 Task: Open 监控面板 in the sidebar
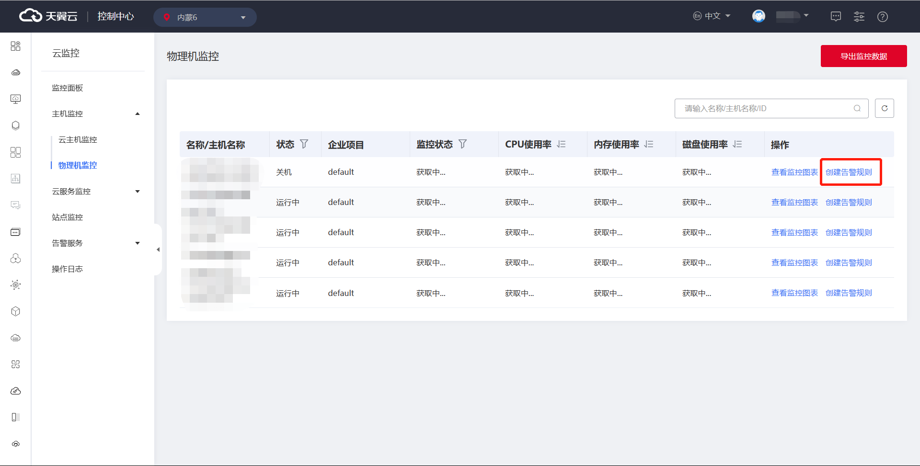68,88
